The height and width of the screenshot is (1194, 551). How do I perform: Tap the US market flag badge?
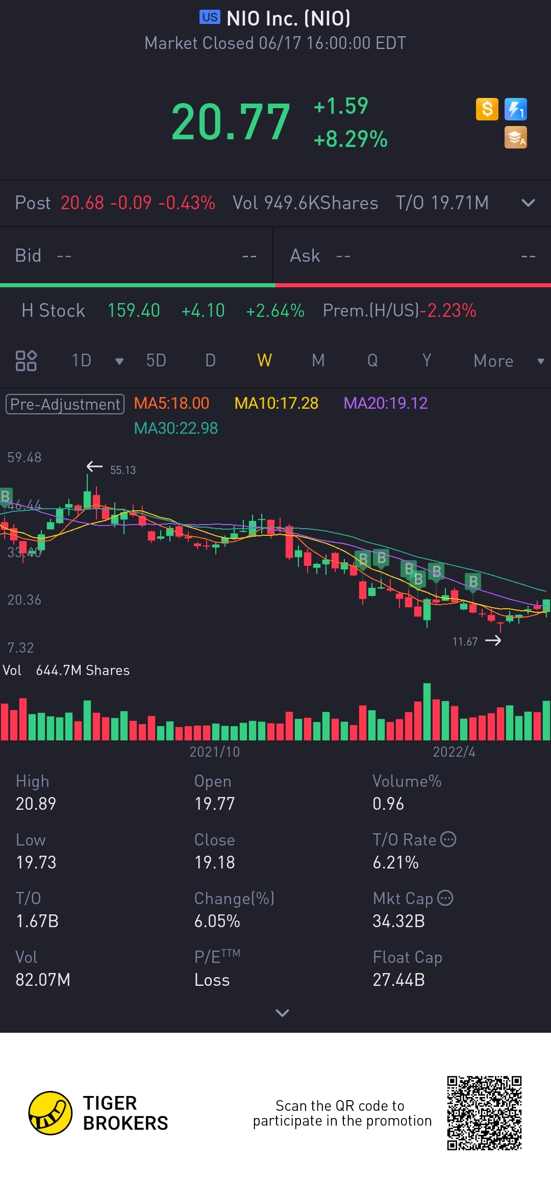click(x=210, y=17)
